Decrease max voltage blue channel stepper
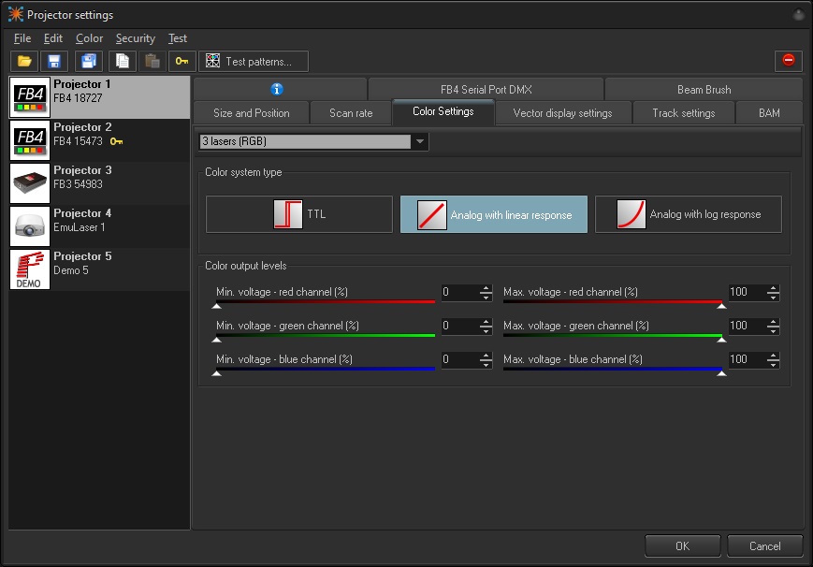The width and height of the screenshot is (813, 567). pos(773,364)
